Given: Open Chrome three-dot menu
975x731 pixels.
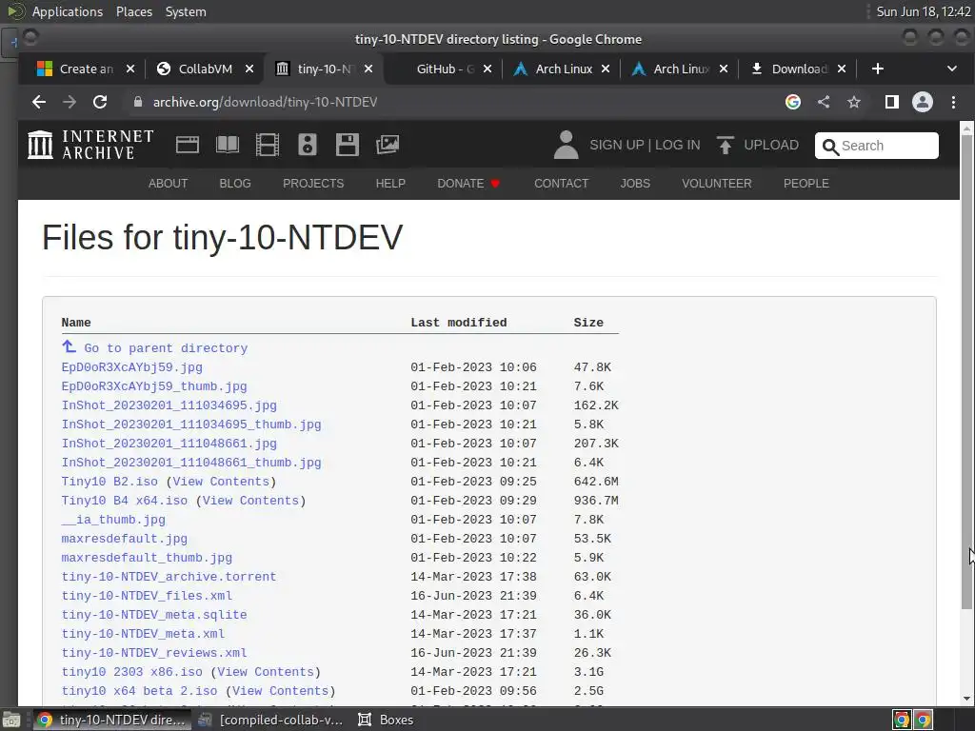Looking at the screenshot, I should click(953, 102).
